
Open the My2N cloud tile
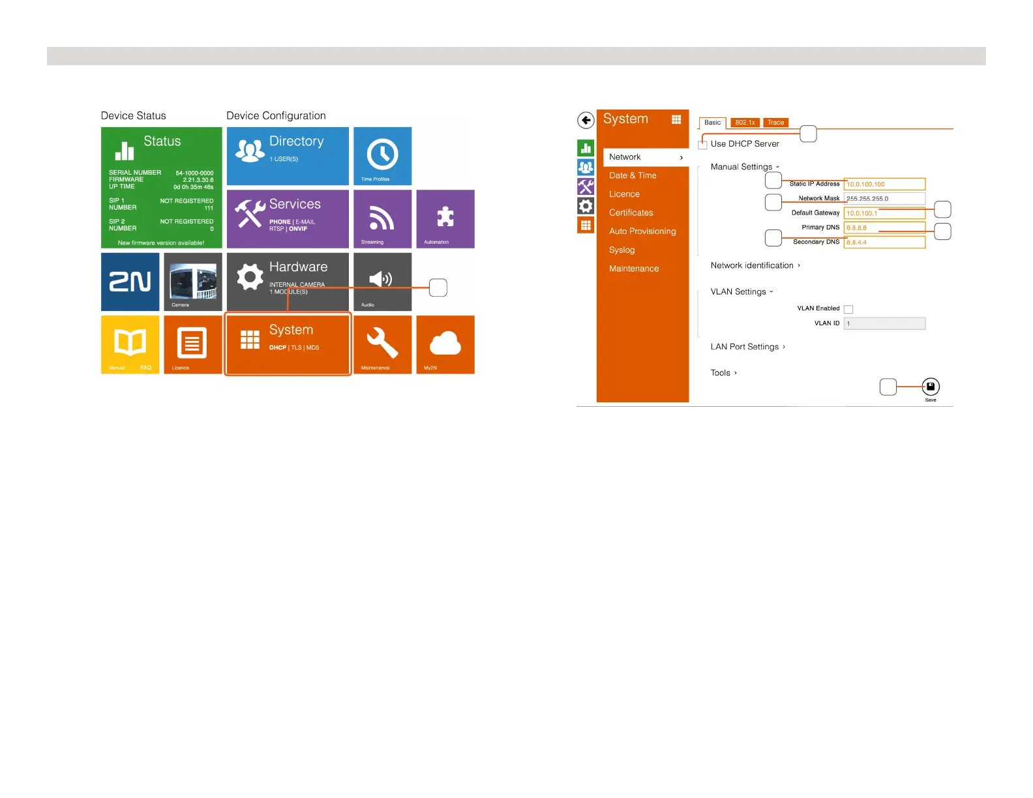[x=445, y=344]
